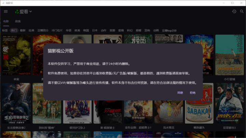Select the 豆瓣高分 tag filter

43,30
